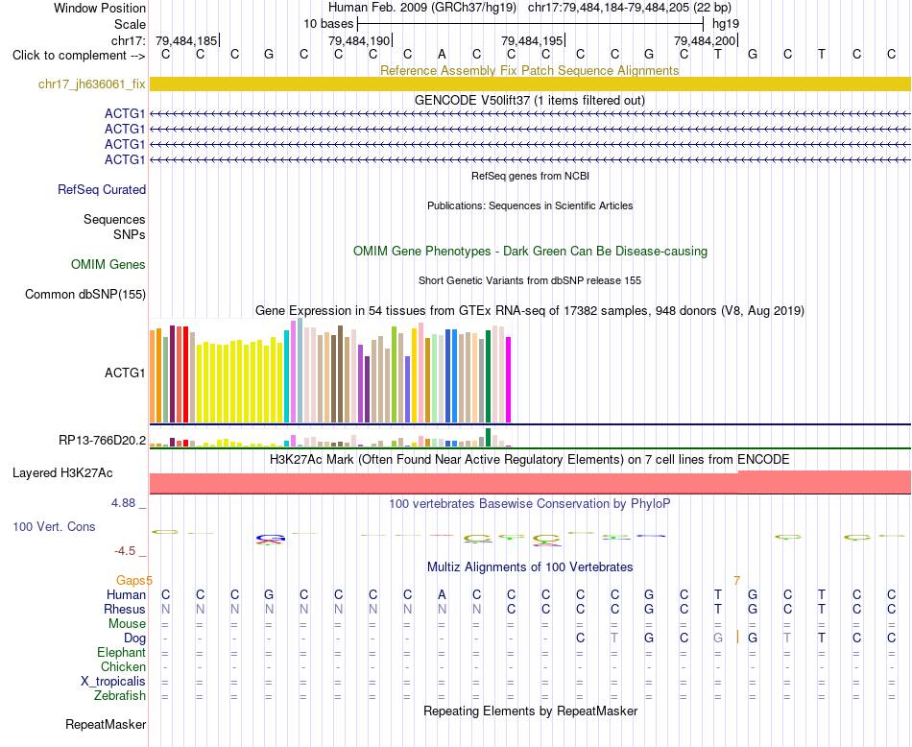Click the RP13-766D20.2 gene label
Screen dimensions: 912x747
tap(103, 440)
